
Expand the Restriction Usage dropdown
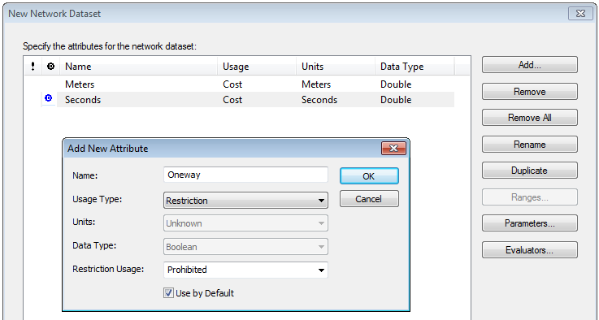pyautogui.click(x=245, y=270)
